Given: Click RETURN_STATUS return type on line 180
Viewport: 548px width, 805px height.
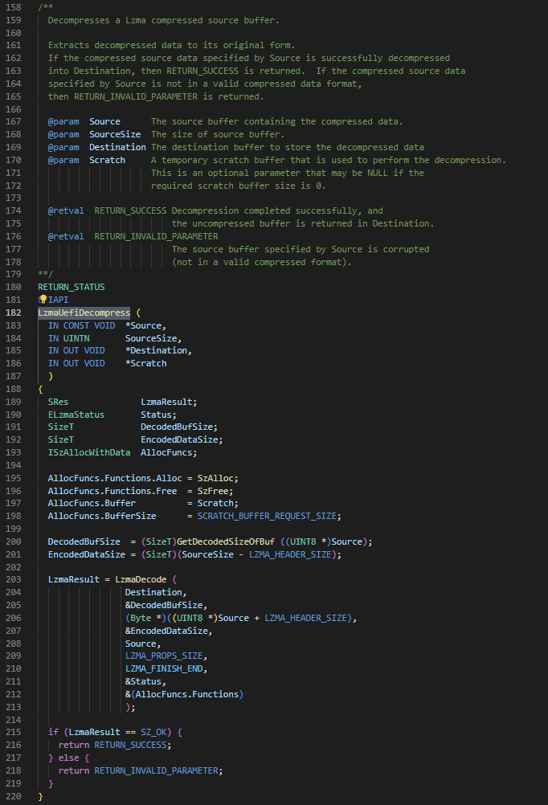Looking at the screenshot, I should (x=71, y=287).
